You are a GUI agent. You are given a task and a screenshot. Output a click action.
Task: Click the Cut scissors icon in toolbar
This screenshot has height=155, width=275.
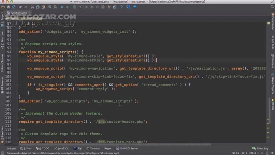[x=32, y=7]
